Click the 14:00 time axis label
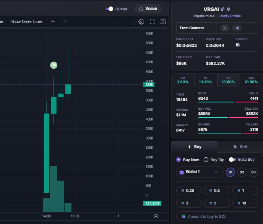Image resolution: width=263 pixels, height=224 pixels. tap(46, 216)
